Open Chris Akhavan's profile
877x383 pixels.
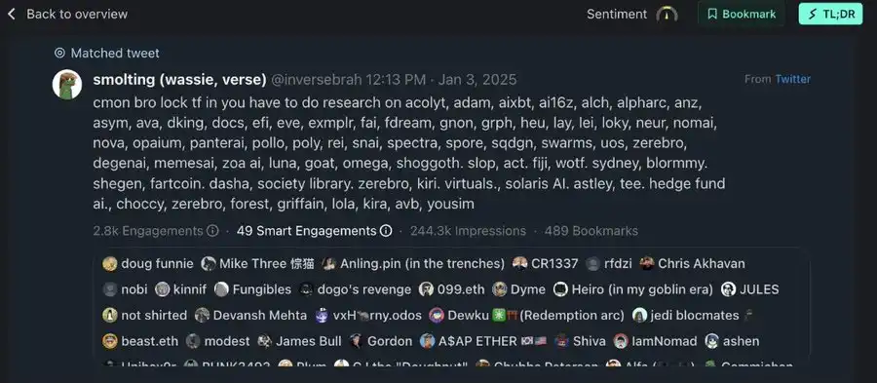tap(693, 264)
